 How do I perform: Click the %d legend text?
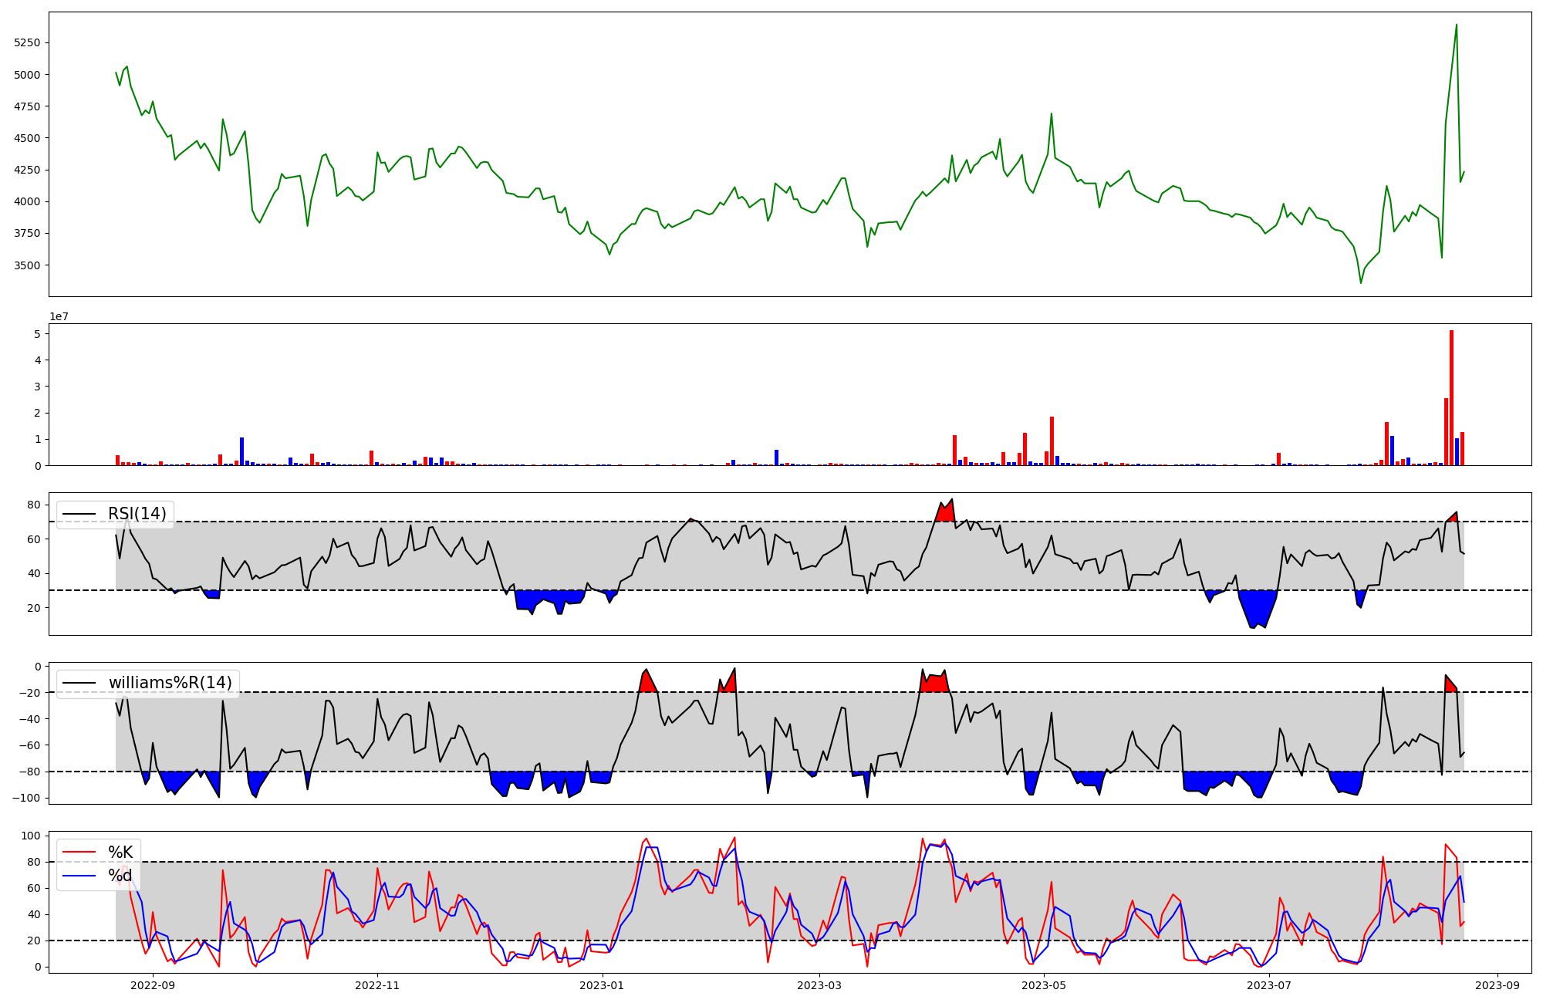120,876
